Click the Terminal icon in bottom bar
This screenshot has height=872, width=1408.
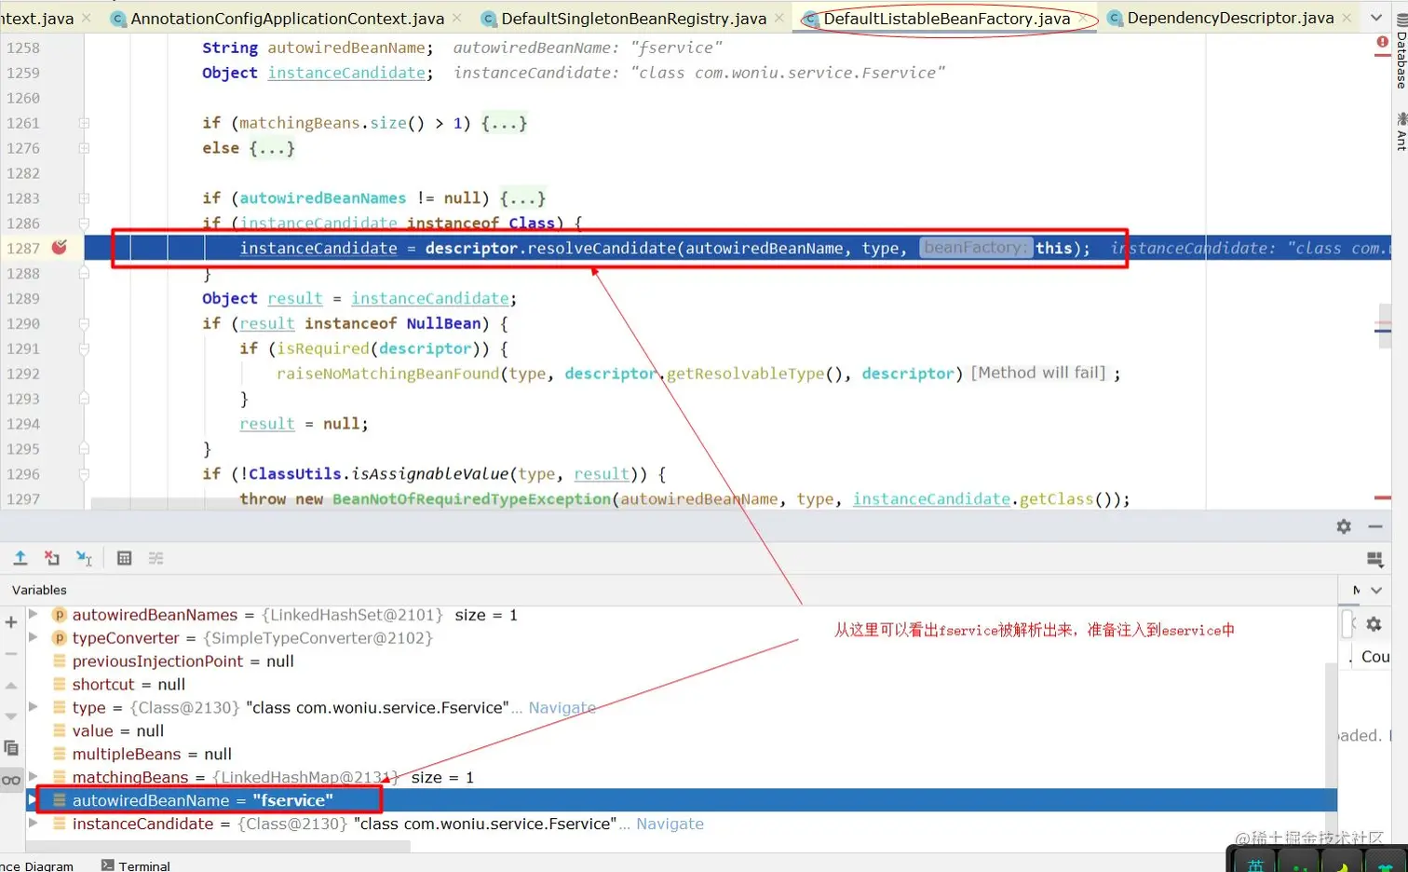pyautogui.click(x=108, y=865)
